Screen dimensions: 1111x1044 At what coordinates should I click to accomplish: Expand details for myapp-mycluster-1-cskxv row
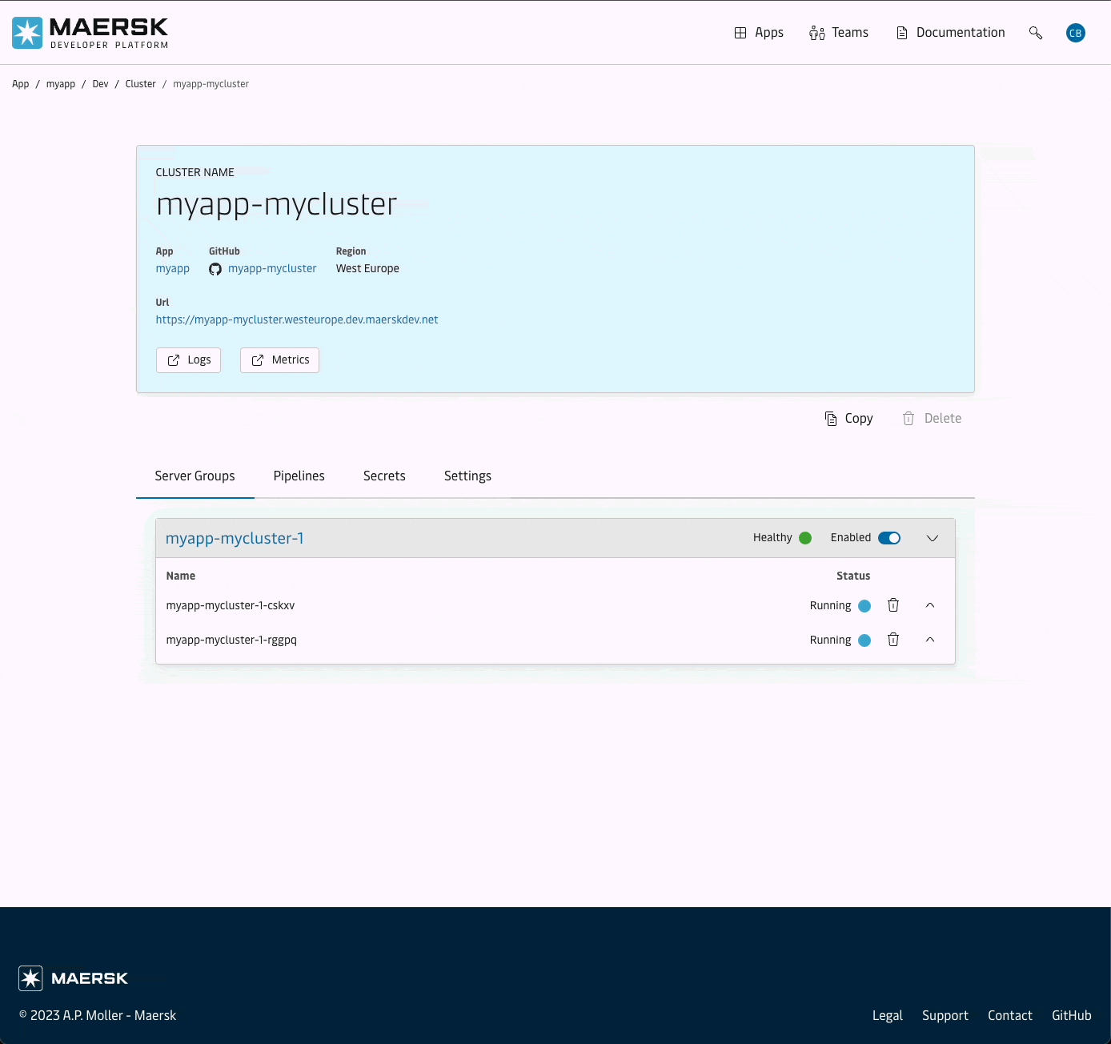930,605
